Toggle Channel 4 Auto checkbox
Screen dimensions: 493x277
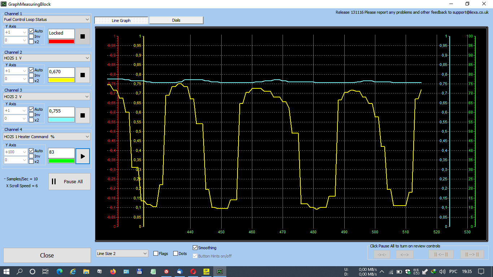[31, 151]
